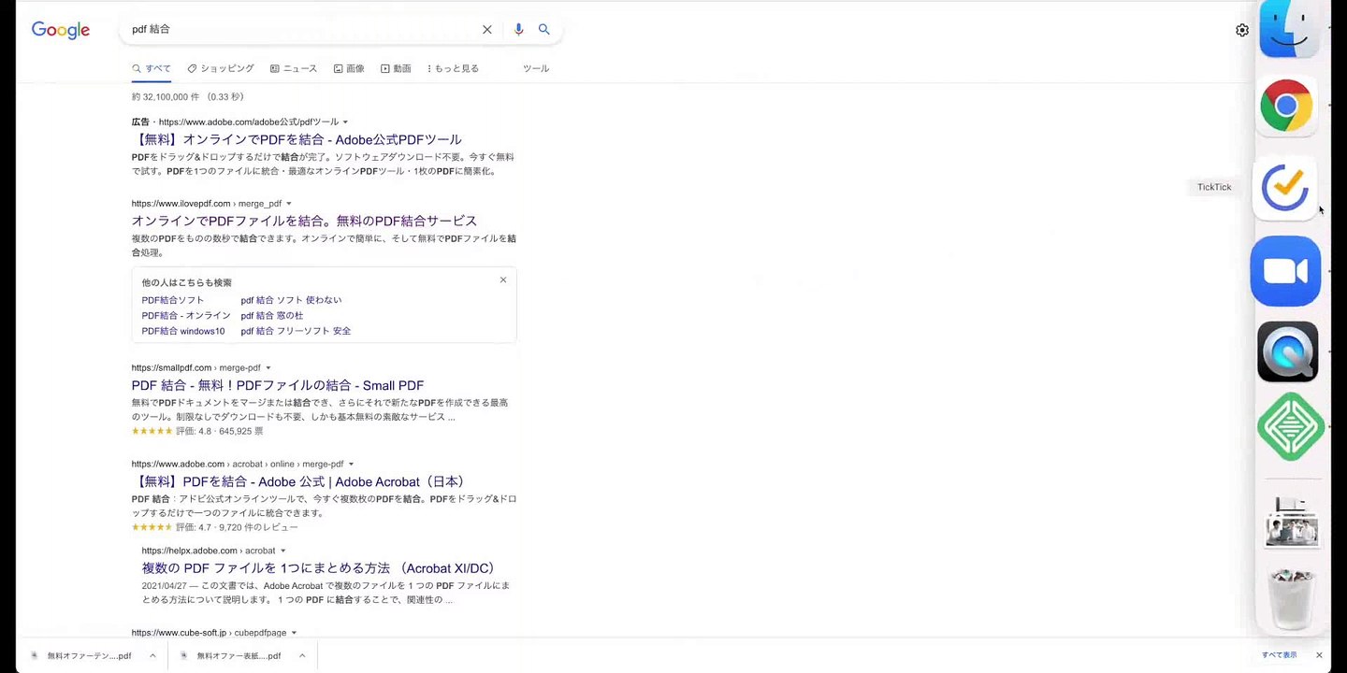Open TickTick app in the dock
This screenshot has width=1347, height=673.
click(x=1285, y=188)
